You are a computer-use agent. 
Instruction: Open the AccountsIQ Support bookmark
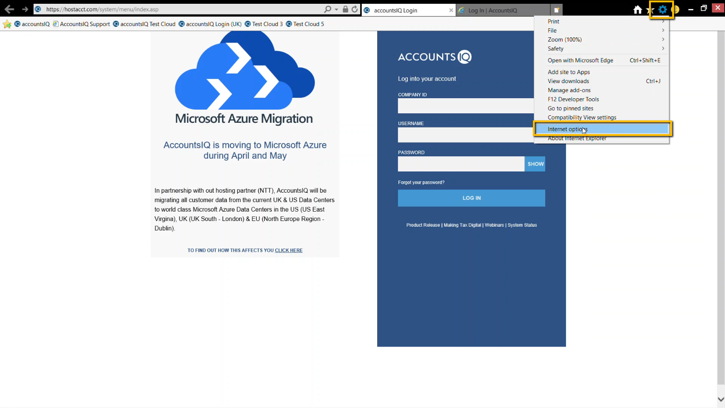tap(81, 24)
